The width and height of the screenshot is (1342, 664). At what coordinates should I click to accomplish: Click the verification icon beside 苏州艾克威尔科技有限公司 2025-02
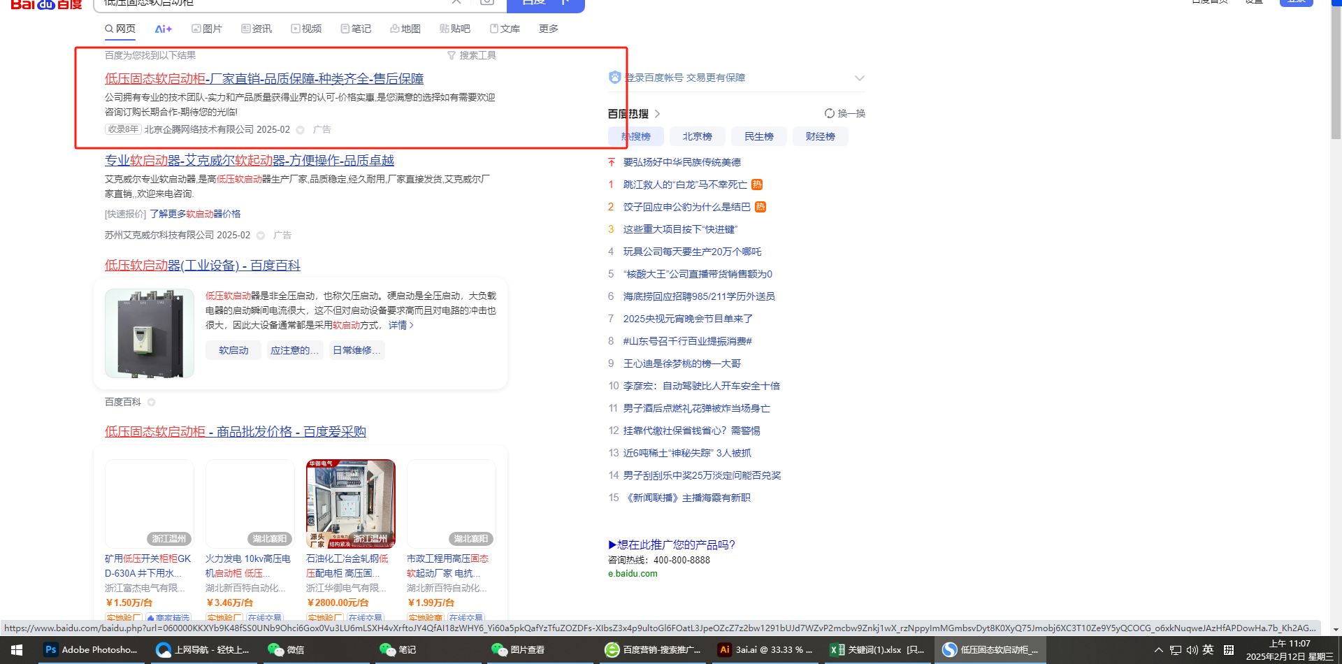261,236
